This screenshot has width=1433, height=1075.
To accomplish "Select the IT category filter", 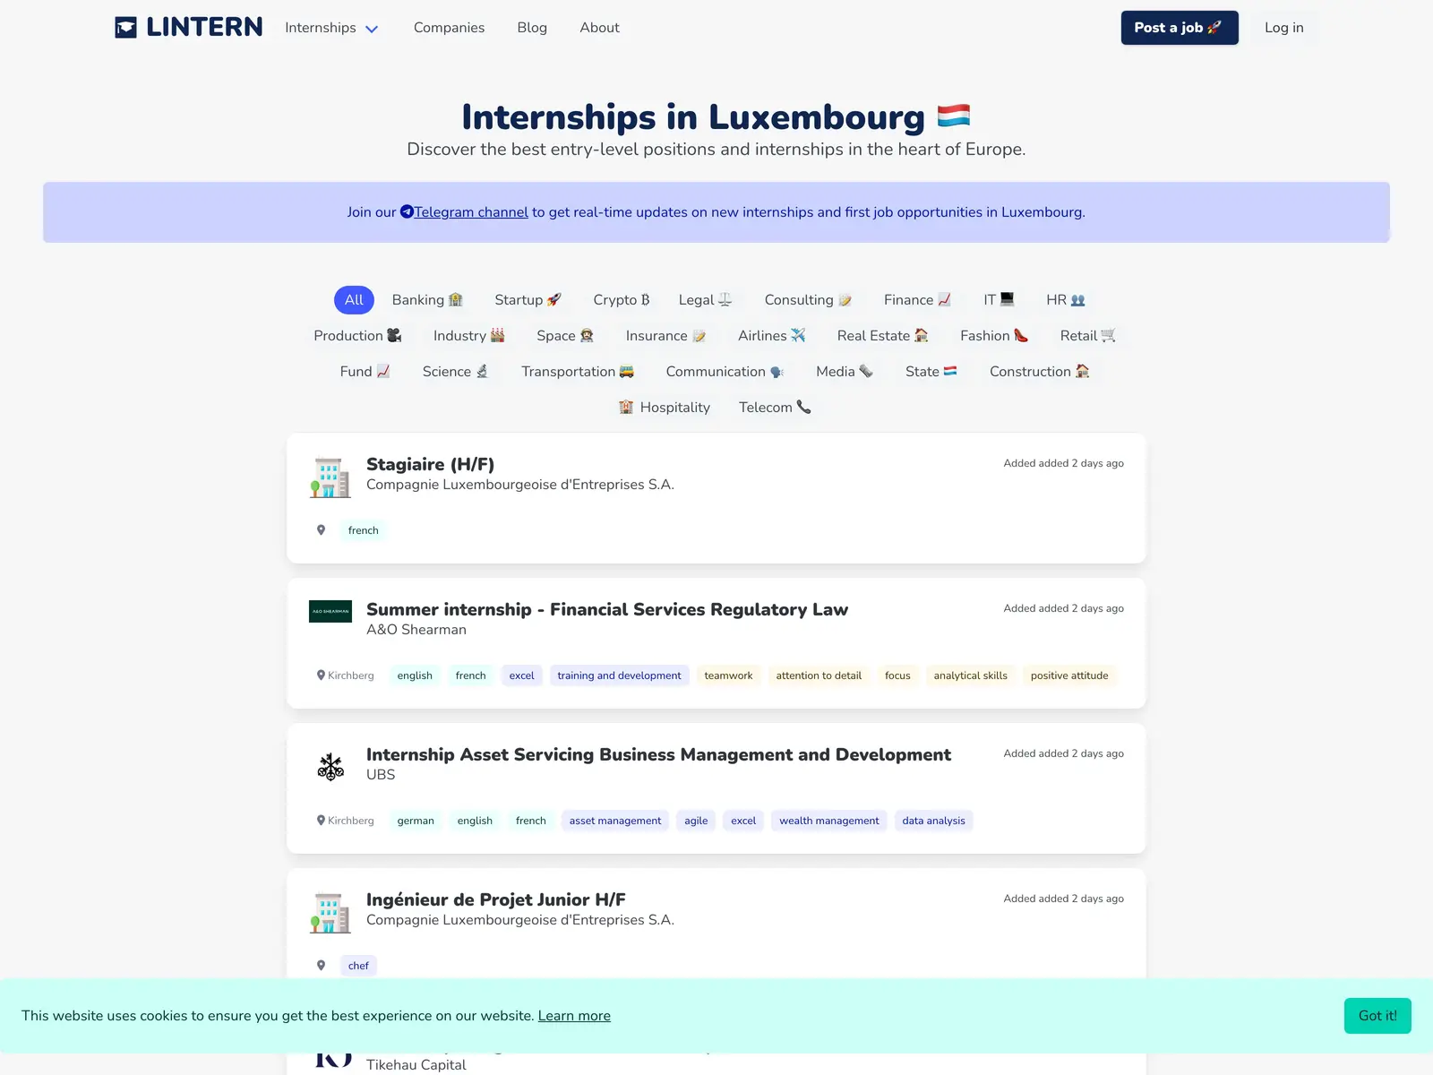I will coord(999,300).
